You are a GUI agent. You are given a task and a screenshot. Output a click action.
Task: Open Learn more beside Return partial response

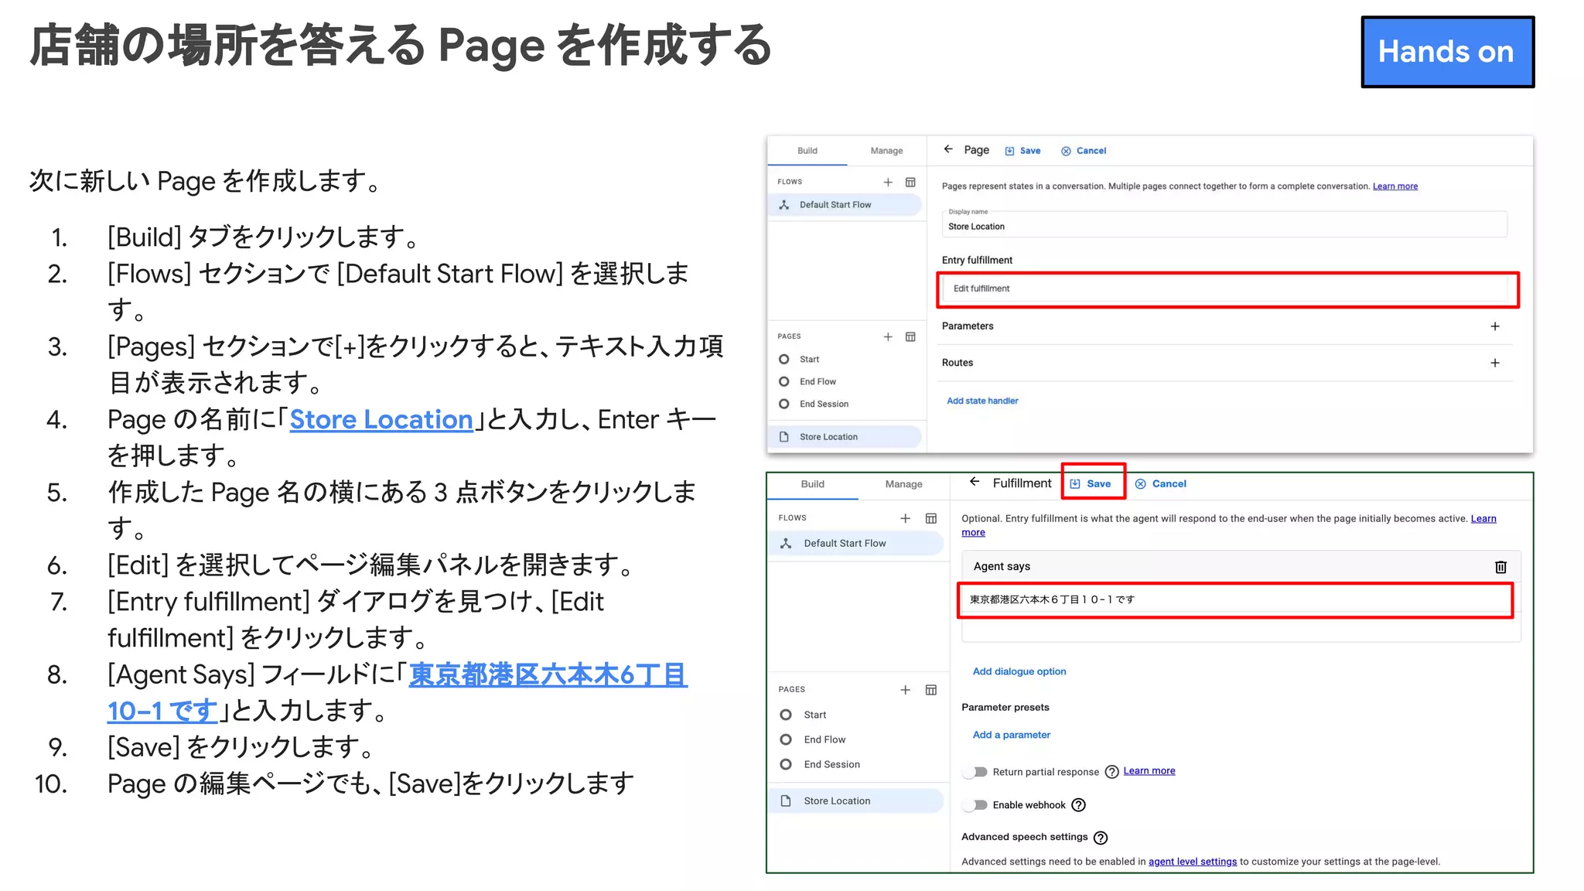pyautogui.click(x=1149, y=771)
